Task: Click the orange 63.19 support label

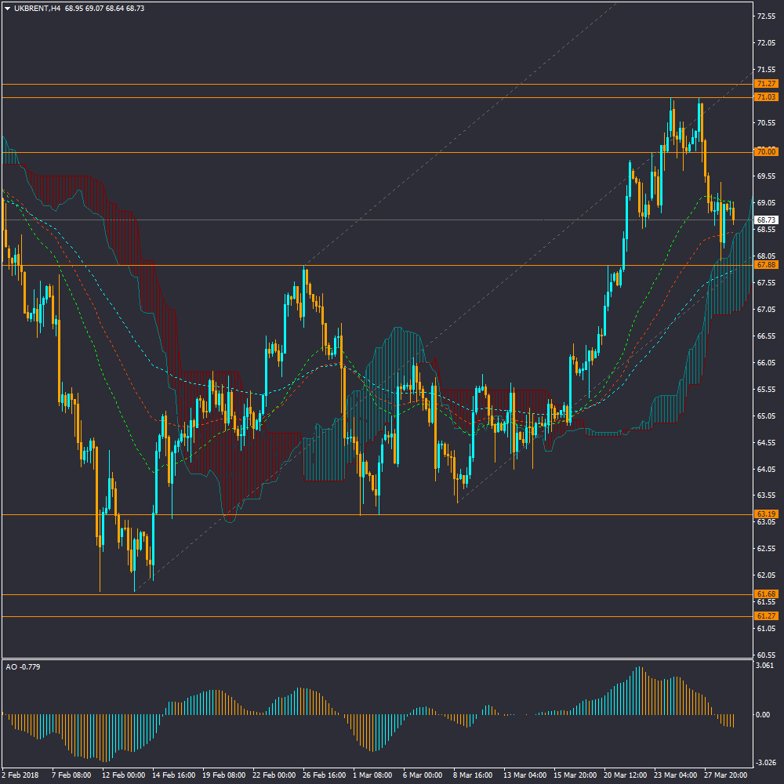Action: [766, 514]
